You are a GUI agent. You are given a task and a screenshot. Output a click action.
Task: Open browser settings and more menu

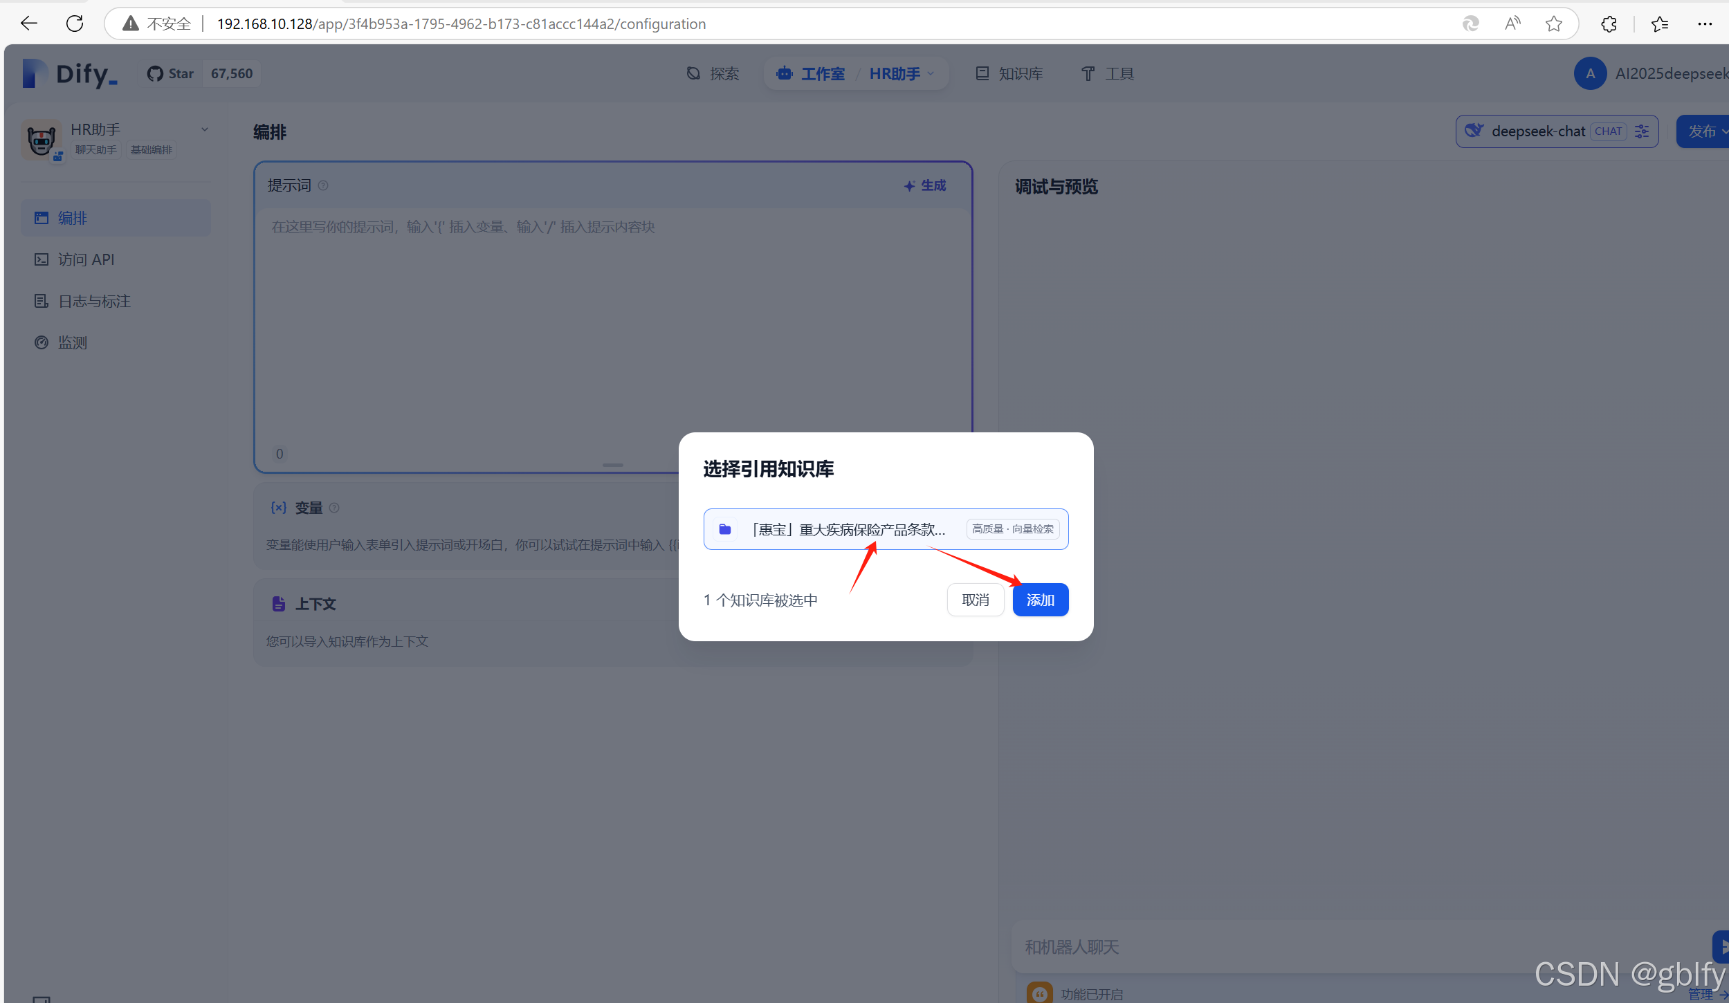click(1704, 24)
